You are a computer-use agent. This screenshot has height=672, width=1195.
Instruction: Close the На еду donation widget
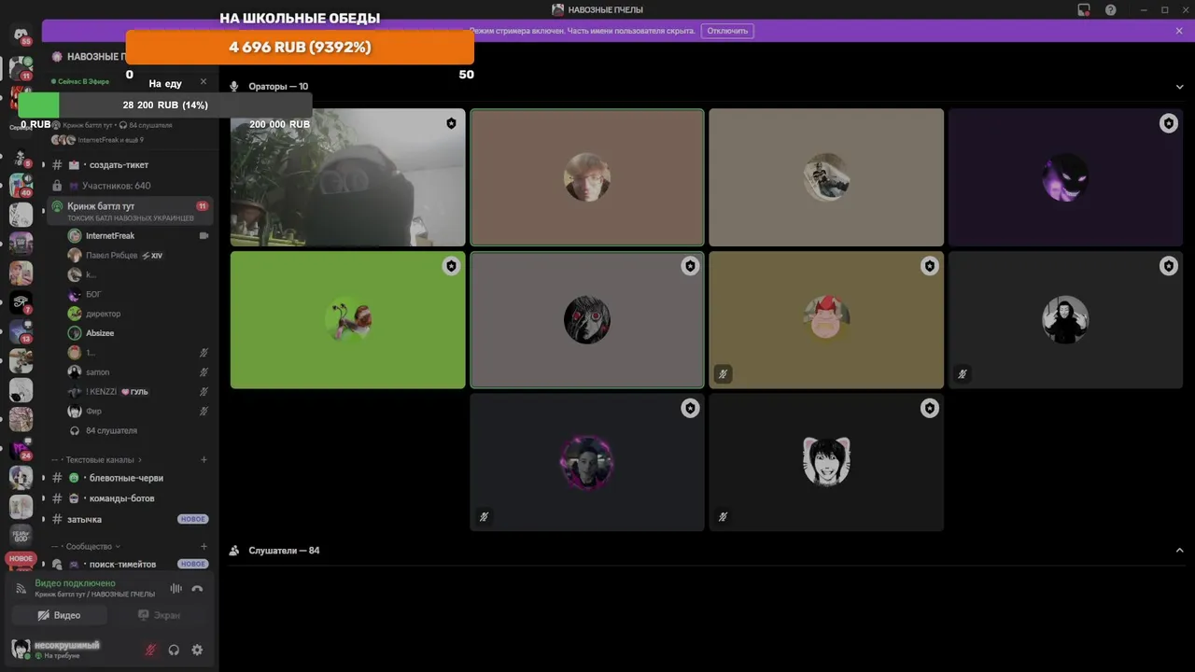[204, 82]
